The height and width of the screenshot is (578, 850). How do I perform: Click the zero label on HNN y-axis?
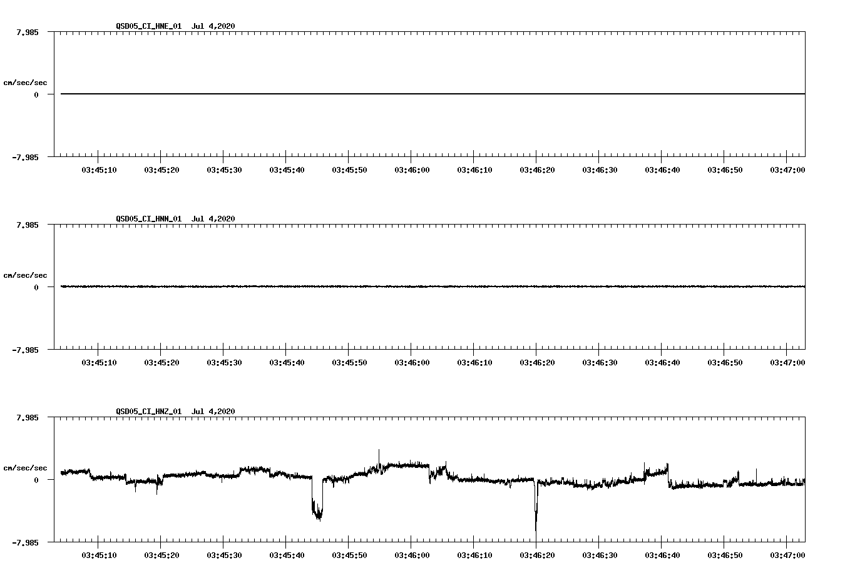(36, 287)
